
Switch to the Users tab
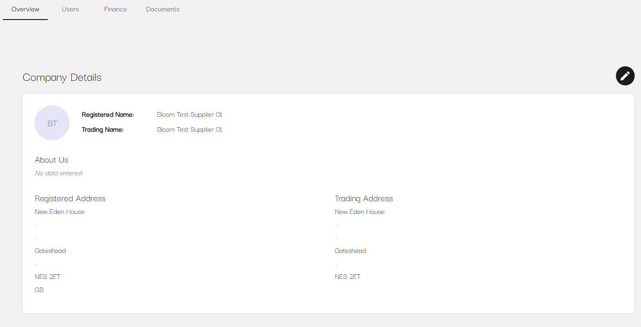pyautogui.click(x=71, y=9)
